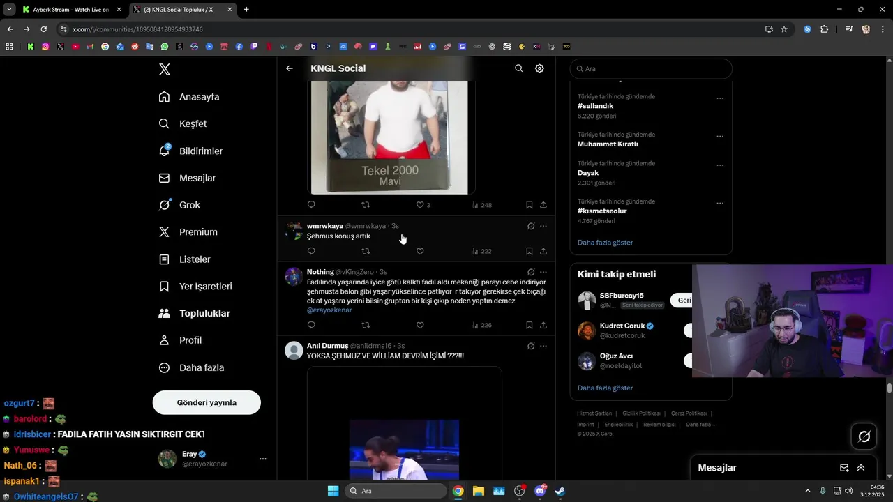Screen dimensions: 893x502
Task: Open Bildirimler notifications
Action: pyautogui.click(x=190, y=151)
